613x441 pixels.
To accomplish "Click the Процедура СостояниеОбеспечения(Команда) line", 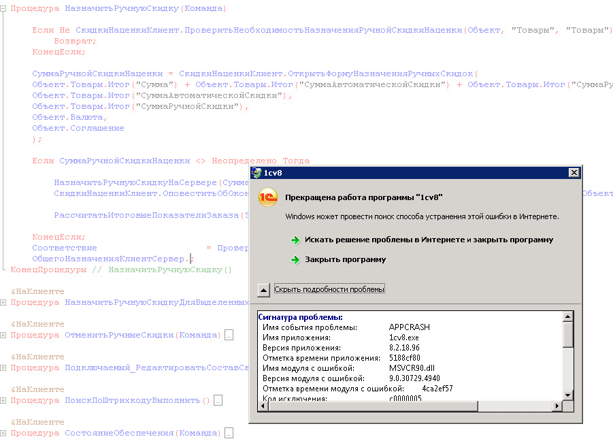I will coord(116,434).
